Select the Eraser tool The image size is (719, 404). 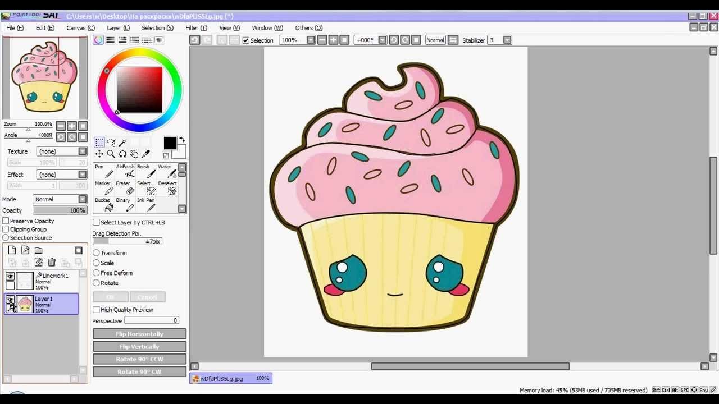pos(125,188)
